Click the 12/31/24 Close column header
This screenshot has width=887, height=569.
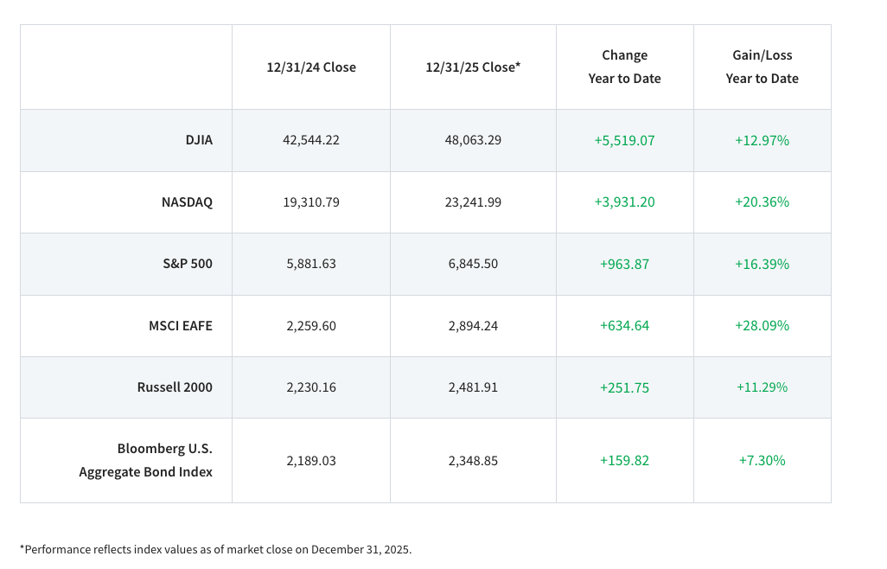pos(311,67)
